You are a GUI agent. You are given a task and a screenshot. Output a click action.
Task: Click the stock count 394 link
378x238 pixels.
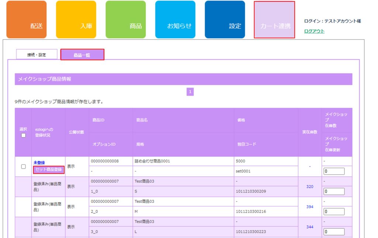[310, 207]
